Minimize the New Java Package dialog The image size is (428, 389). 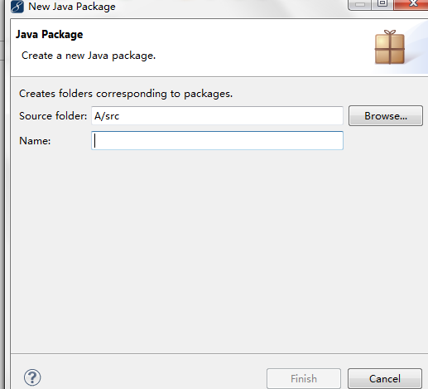coord(360,4)
